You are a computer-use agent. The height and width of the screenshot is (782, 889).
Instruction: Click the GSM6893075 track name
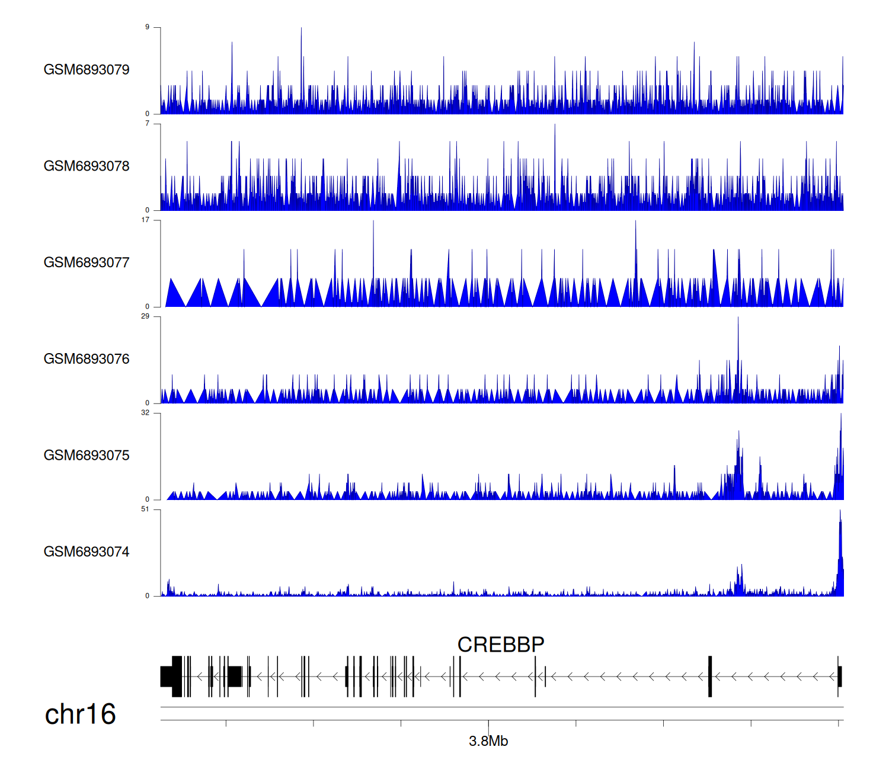[x=87, y=456]
